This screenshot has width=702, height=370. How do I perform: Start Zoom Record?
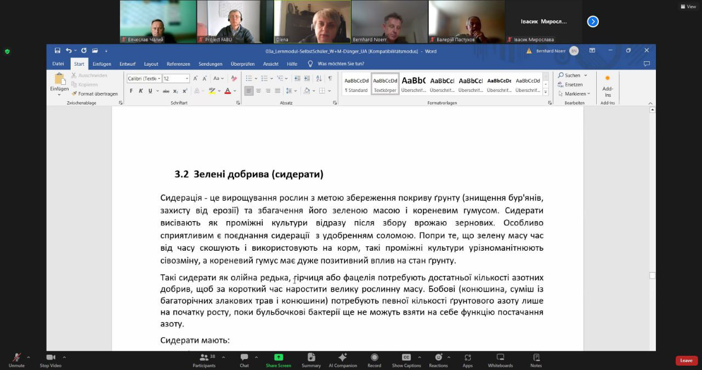click(x=375, y=360)
